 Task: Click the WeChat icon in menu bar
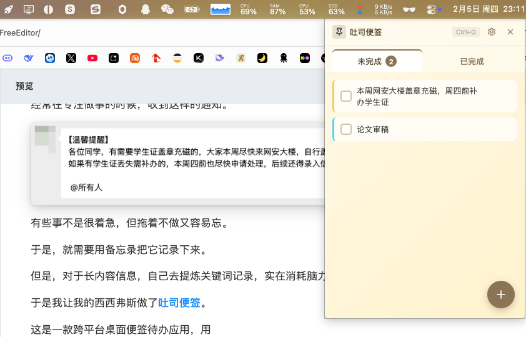pos(167,9)
